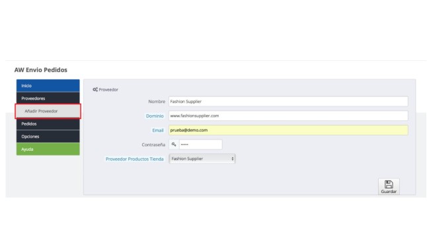Open the Ayuda help menu item
The image size is (427, 242).
coord(48,149)
